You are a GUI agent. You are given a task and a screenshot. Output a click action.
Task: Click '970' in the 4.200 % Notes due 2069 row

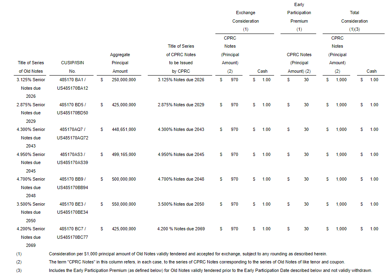[234, 229]
